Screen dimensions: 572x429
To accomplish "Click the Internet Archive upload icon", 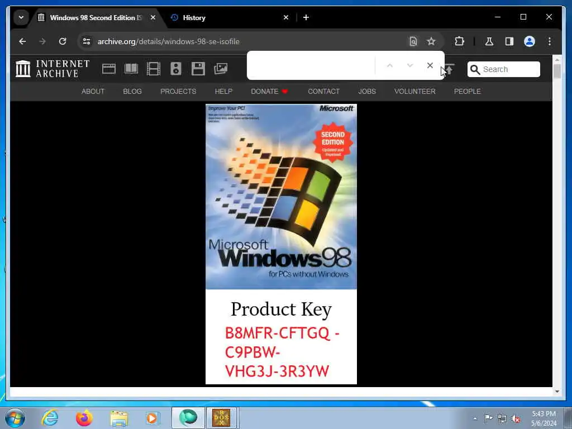I will (x=450, y=69).
